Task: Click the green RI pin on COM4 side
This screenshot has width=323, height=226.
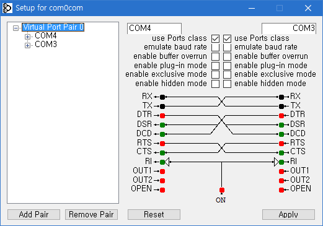Action: 162,162
